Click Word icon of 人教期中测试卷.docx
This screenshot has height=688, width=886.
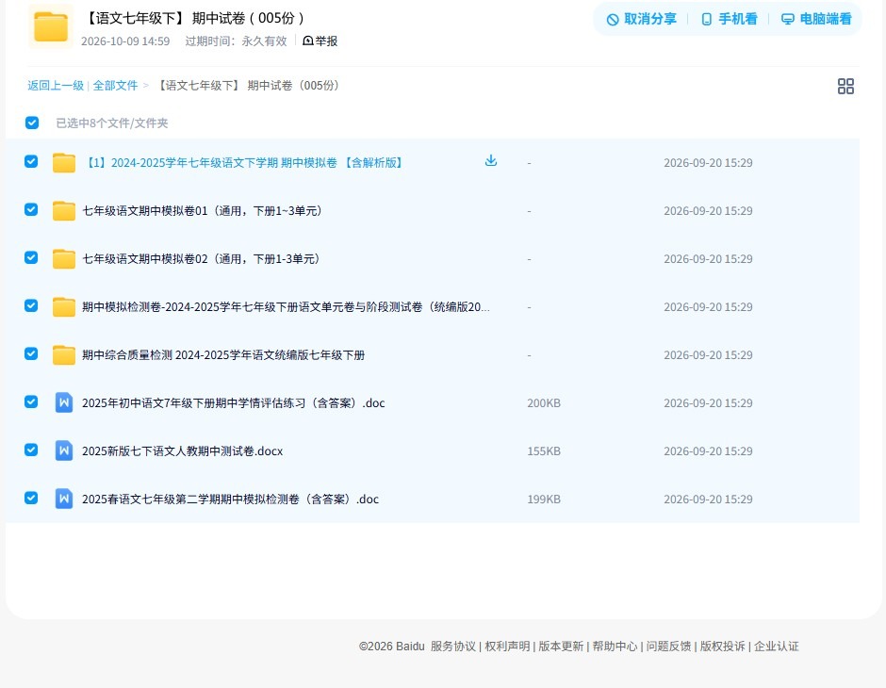[64, 450]
